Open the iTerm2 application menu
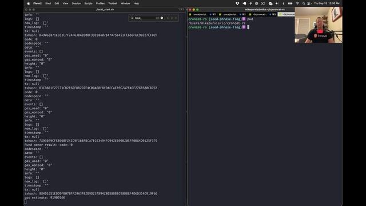The width and height of the screenshot is (366, 206). pos(37,3)
